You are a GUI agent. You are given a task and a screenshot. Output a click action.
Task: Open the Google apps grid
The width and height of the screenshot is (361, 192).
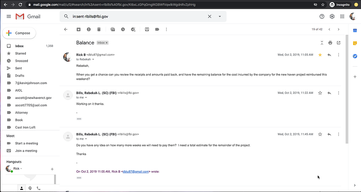pyautogui.click(x=342, y=16)
